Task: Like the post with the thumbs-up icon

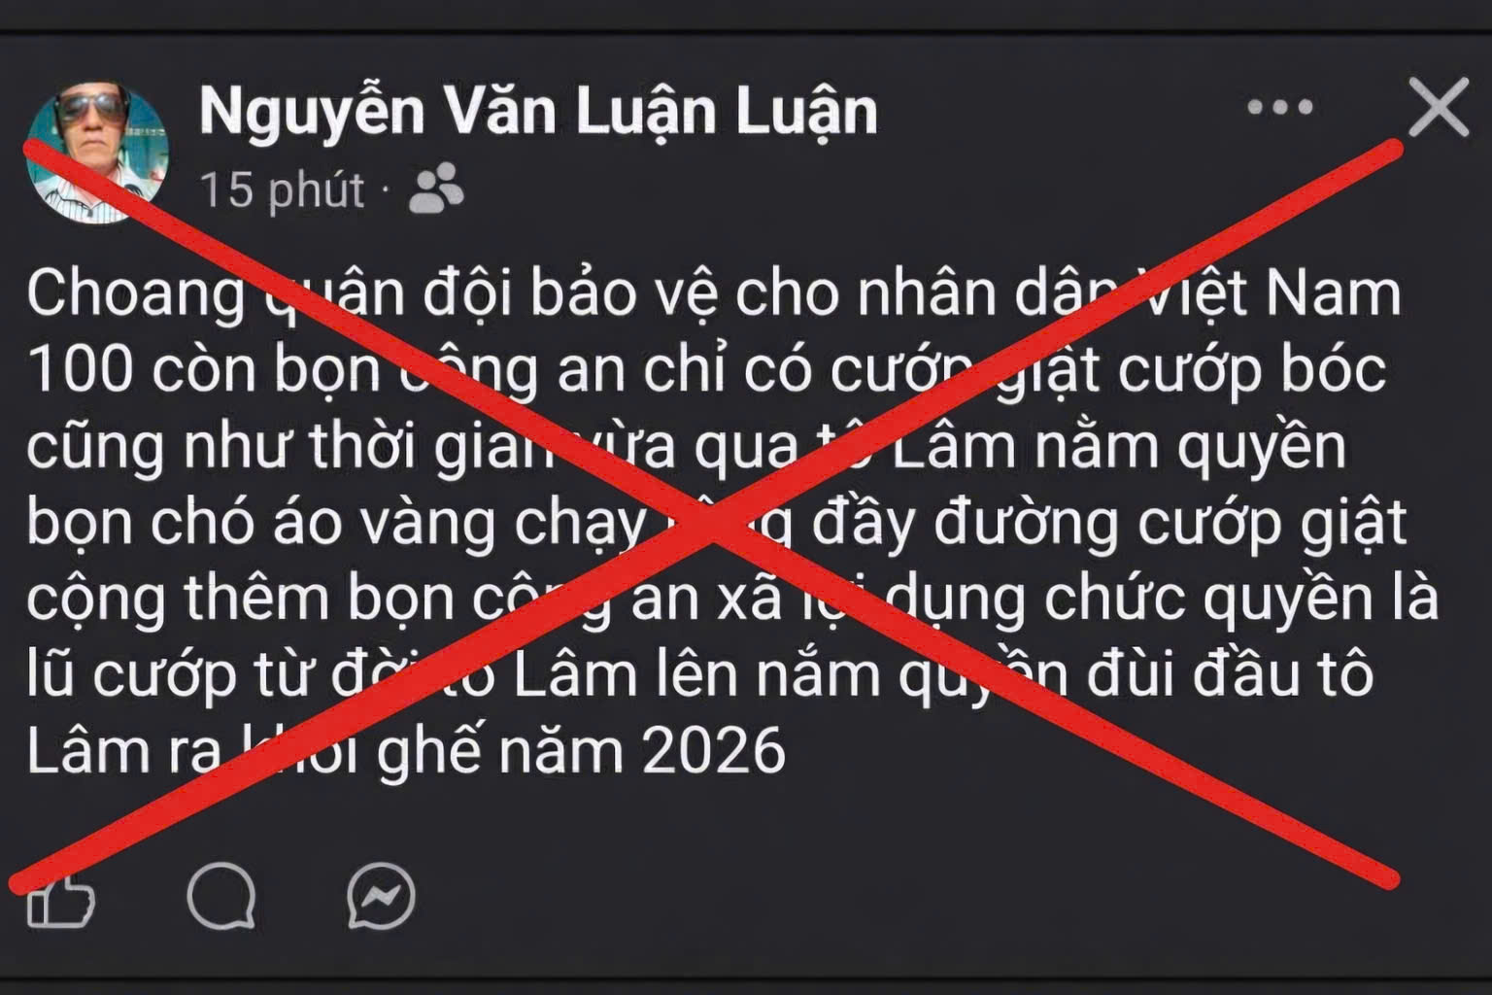Action: 61,899
